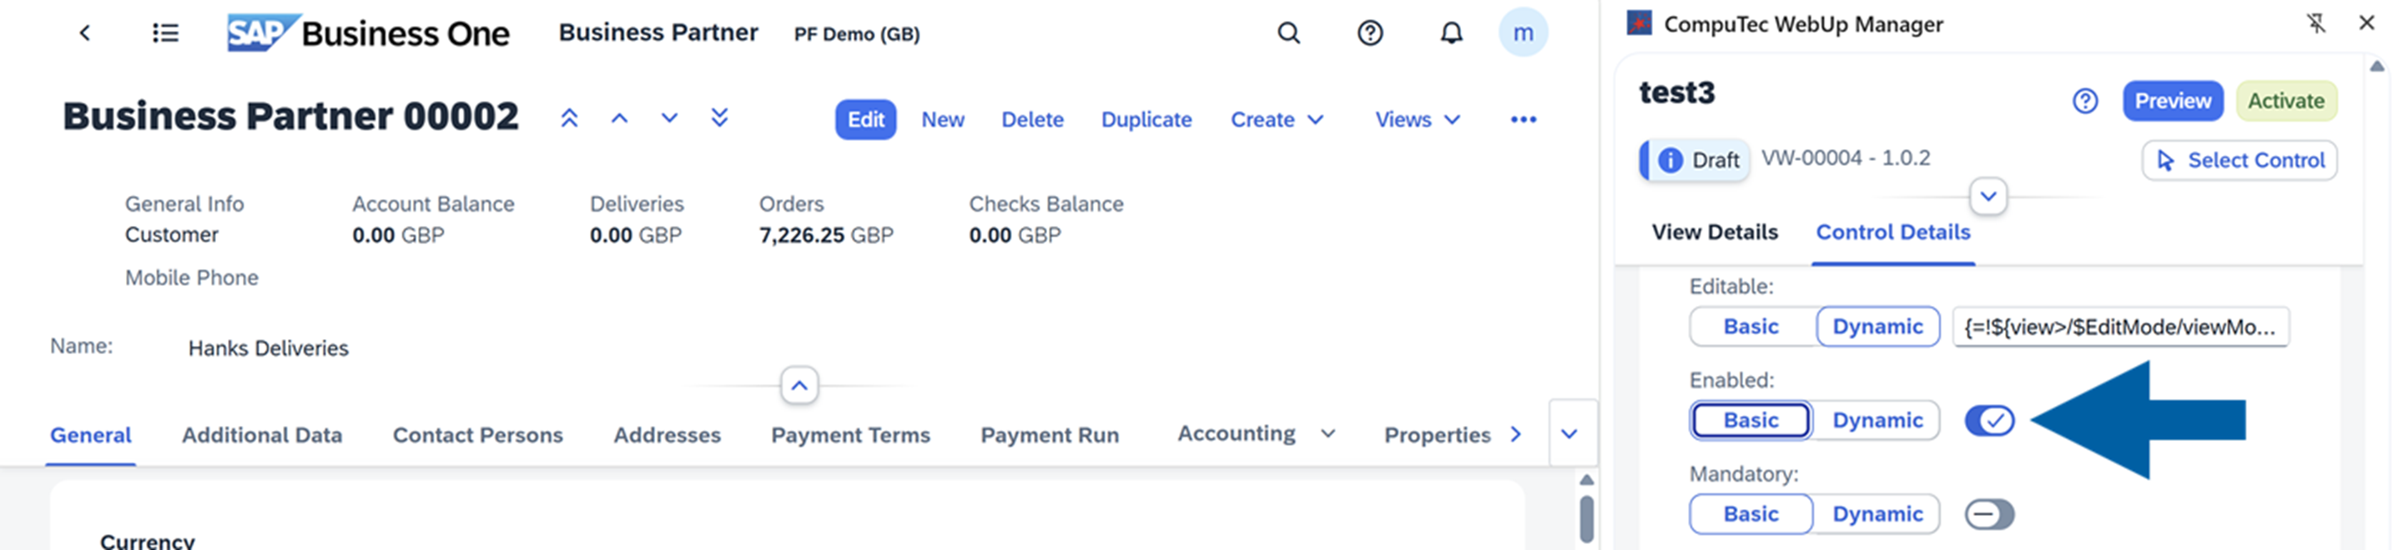Open the main menu list icon
The image size is (2403, 550).
165,33
